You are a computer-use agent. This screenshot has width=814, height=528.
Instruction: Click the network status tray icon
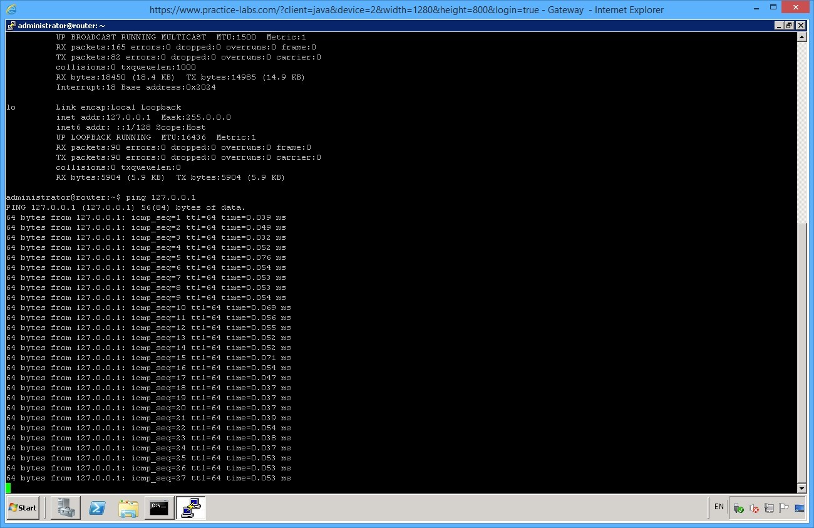pos(768,508)
